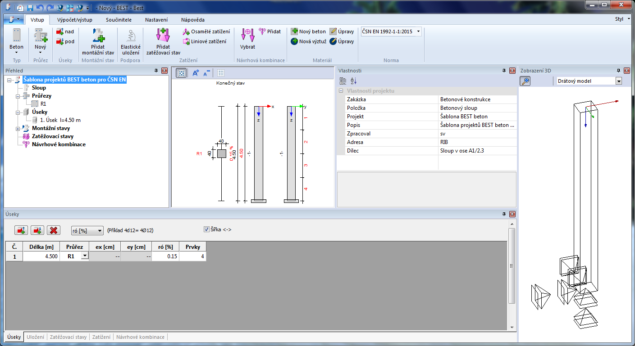Open the Součinitele ribbon tab

[x=119, y=20]
